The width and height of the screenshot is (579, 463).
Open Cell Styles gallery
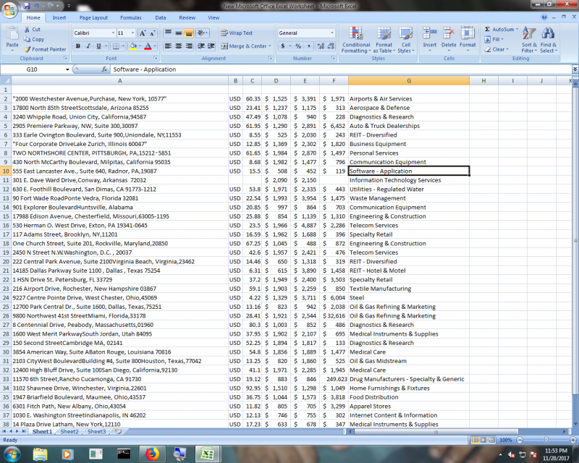(x=406, y=40)
